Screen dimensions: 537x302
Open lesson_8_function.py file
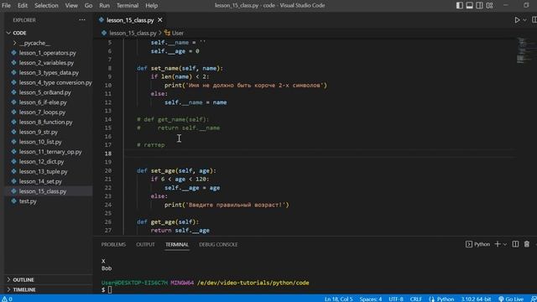pos(45,122)
